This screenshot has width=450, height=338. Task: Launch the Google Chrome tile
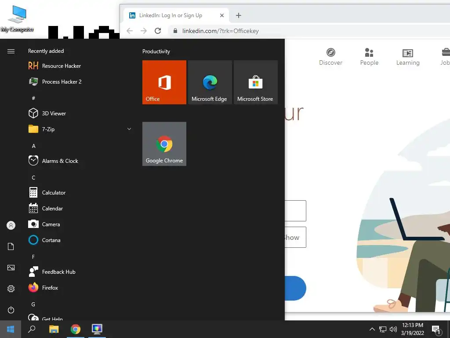tap(164, 144)
